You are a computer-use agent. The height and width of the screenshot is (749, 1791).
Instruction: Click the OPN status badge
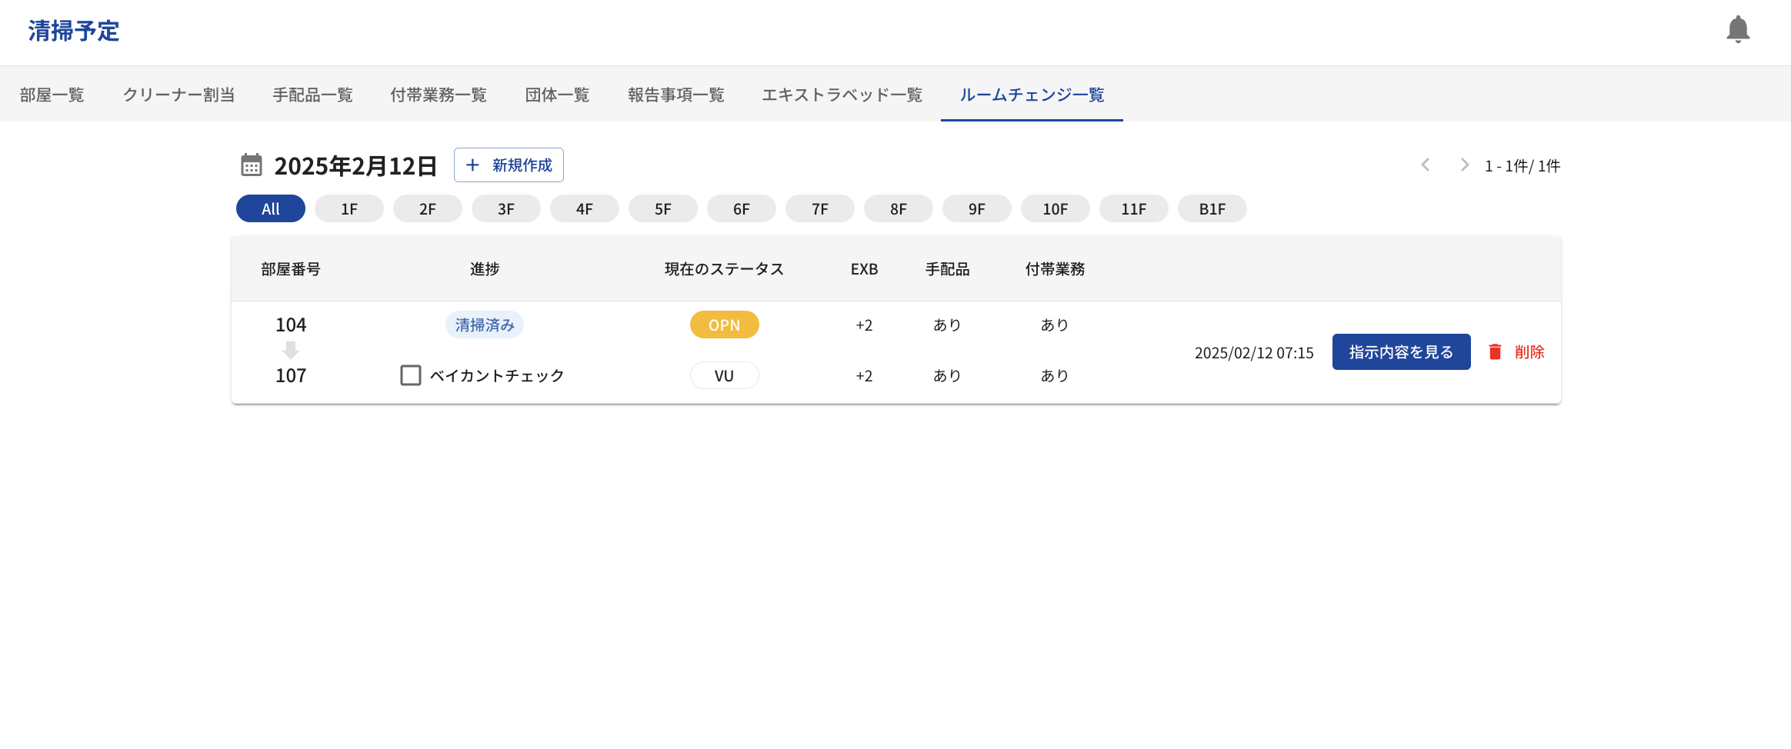click(x=724, y=325)
